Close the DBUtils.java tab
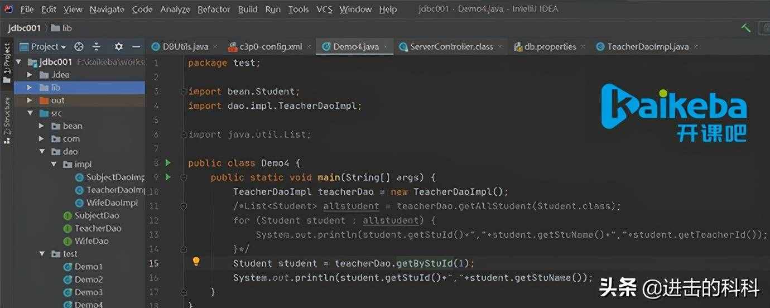 pyautogui.click(x=216, y=47)
